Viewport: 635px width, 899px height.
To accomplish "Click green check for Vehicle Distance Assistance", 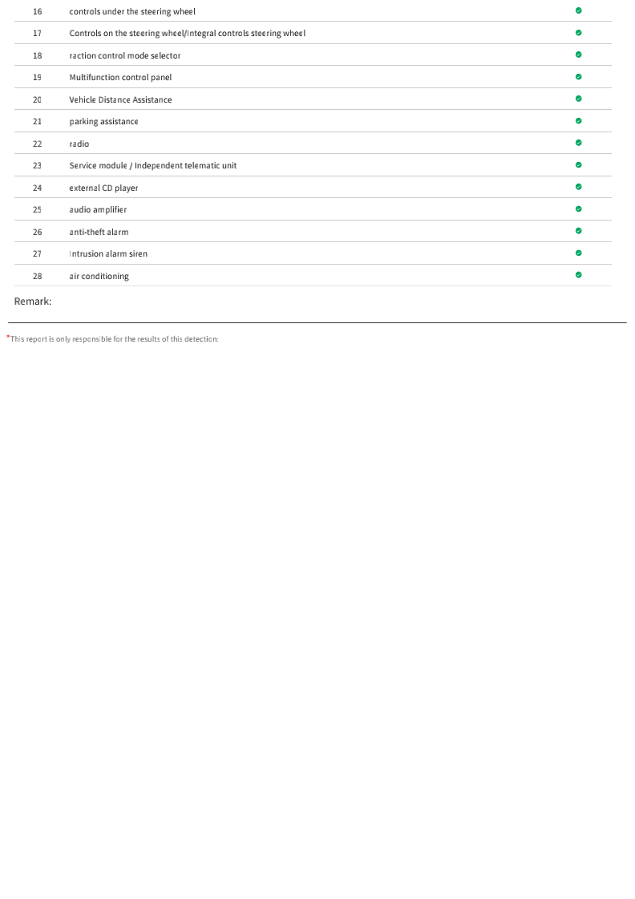I will (x=578, y=99).
